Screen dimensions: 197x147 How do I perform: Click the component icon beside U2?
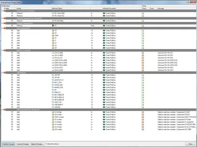[x=53, y=45]
